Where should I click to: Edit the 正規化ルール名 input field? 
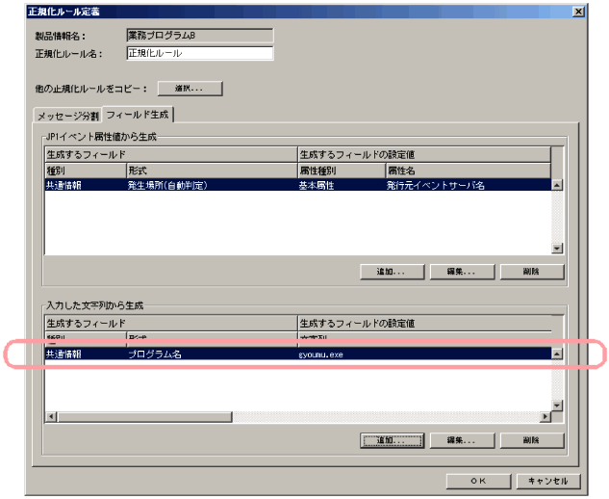point(200,53)
